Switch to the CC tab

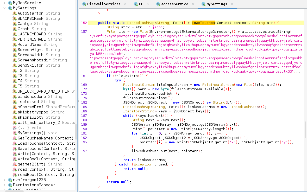point(141,4)
